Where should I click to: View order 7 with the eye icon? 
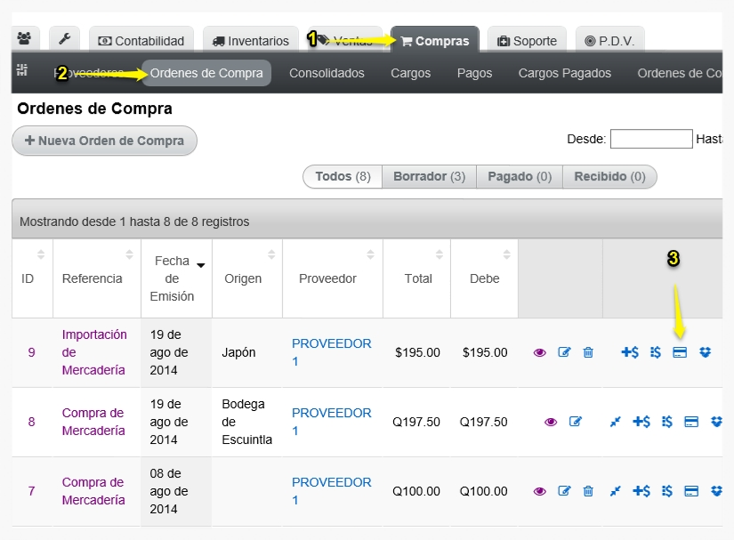[x=539, y=491]
